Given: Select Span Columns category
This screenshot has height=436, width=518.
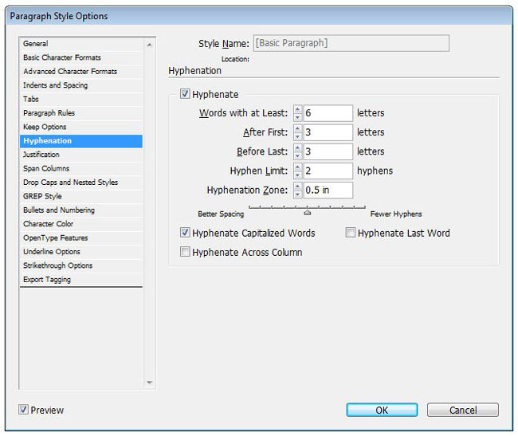Looking at the screenshot, I should [81, 168].
